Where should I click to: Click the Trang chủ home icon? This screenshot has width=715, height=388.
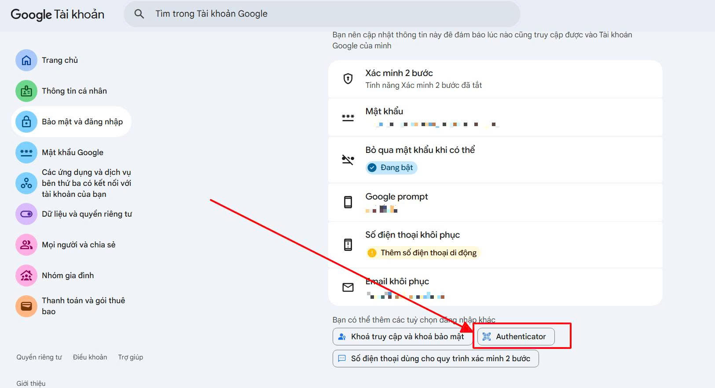[26, 60]
